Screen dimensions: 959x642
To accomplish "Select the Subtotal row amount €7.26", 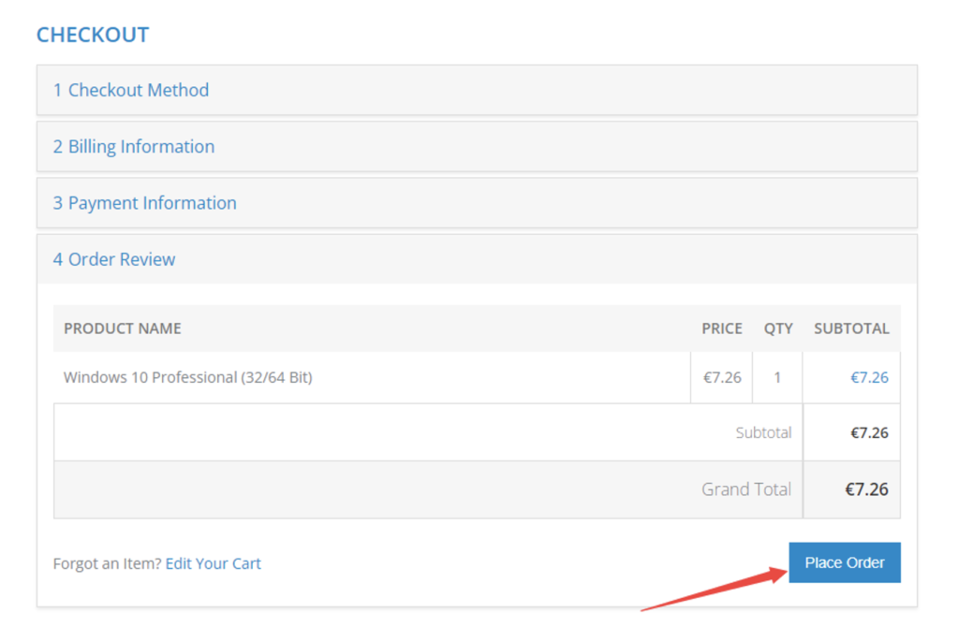I will click(x=869, y=433).
